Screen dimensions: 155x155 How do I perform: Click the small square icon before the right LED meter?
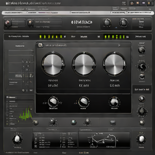point(99,37)
